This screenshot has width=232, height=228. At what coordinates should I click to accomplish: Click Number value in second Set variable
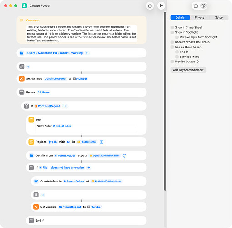coord(95,207)
